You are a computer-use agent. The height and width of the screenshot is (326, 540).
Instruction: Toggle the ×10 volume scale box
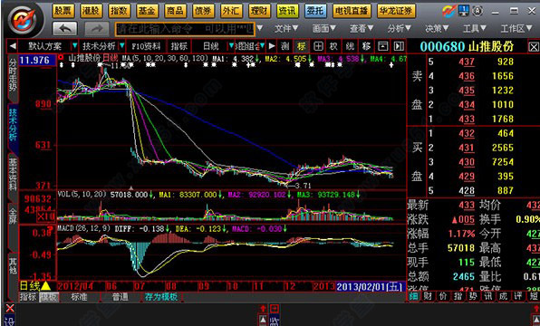click(x=46, y=216)
